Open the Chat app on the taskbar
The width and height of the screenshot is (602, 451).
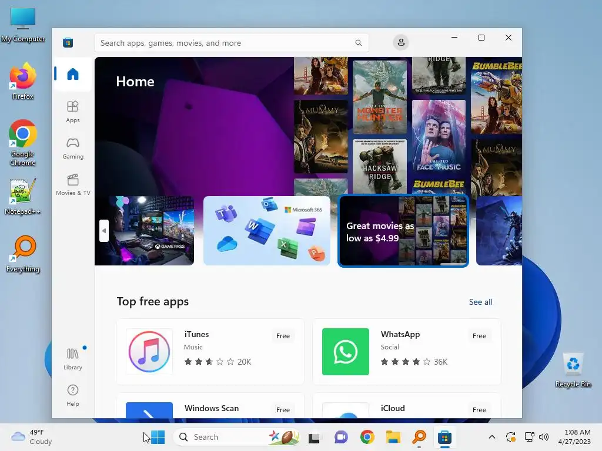click(x=340, y=437)
